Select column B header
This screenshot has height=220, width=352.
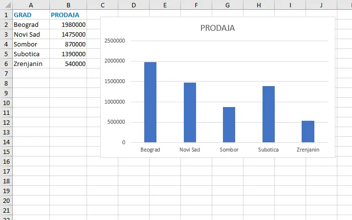point(68,5)
